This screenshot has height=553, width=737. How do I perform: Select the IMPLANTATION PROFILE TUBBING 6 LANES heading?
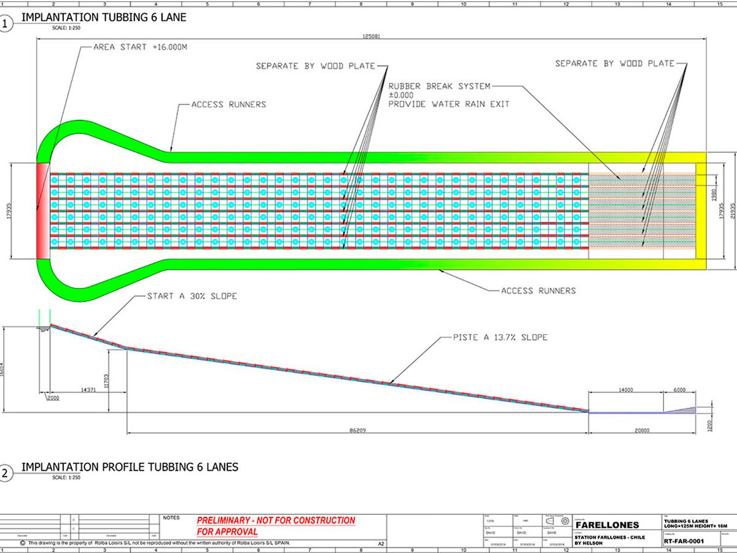click(x=130, y=467)
